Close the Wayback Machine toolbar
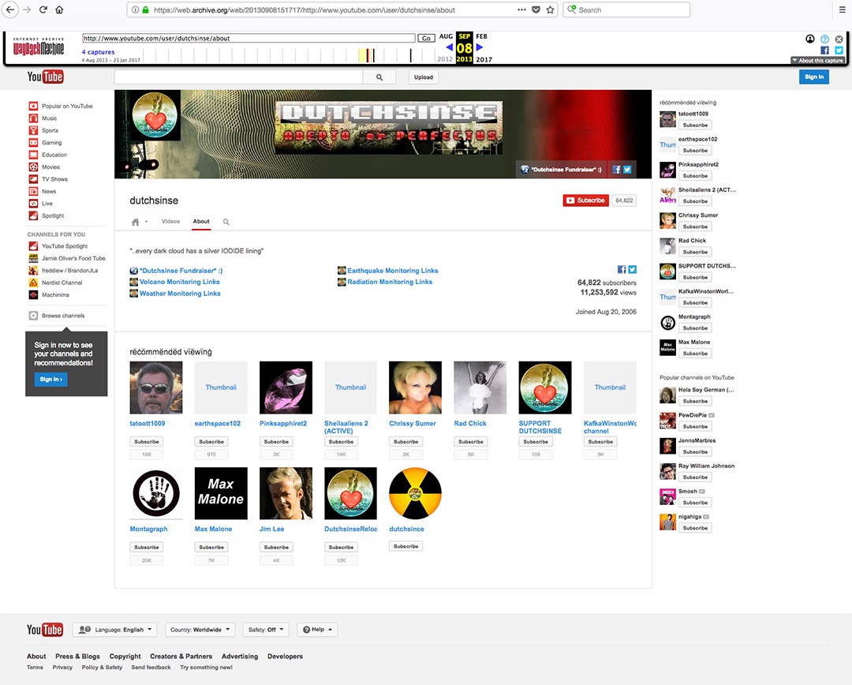Screen dimensions: 852x685 [839, 39]
